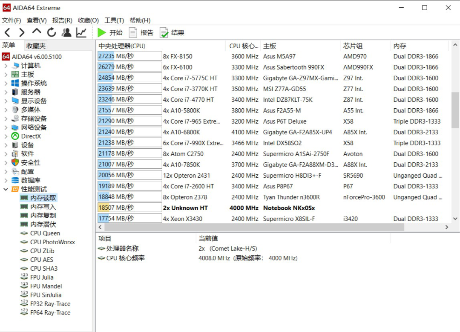This screenshot has width=460, height=332.
Task: Click the AIDA64 v6.00.5100 root icon
Action: [6, 56]
